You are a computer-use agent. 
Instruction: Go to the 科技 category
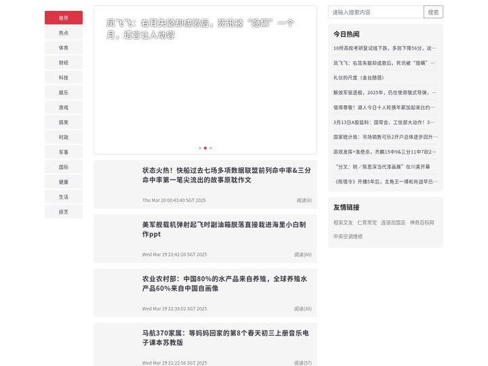(64, 77)
